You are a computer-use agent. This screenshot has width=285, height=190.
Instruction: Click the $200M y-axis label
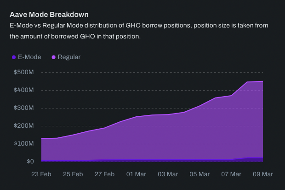24,125
